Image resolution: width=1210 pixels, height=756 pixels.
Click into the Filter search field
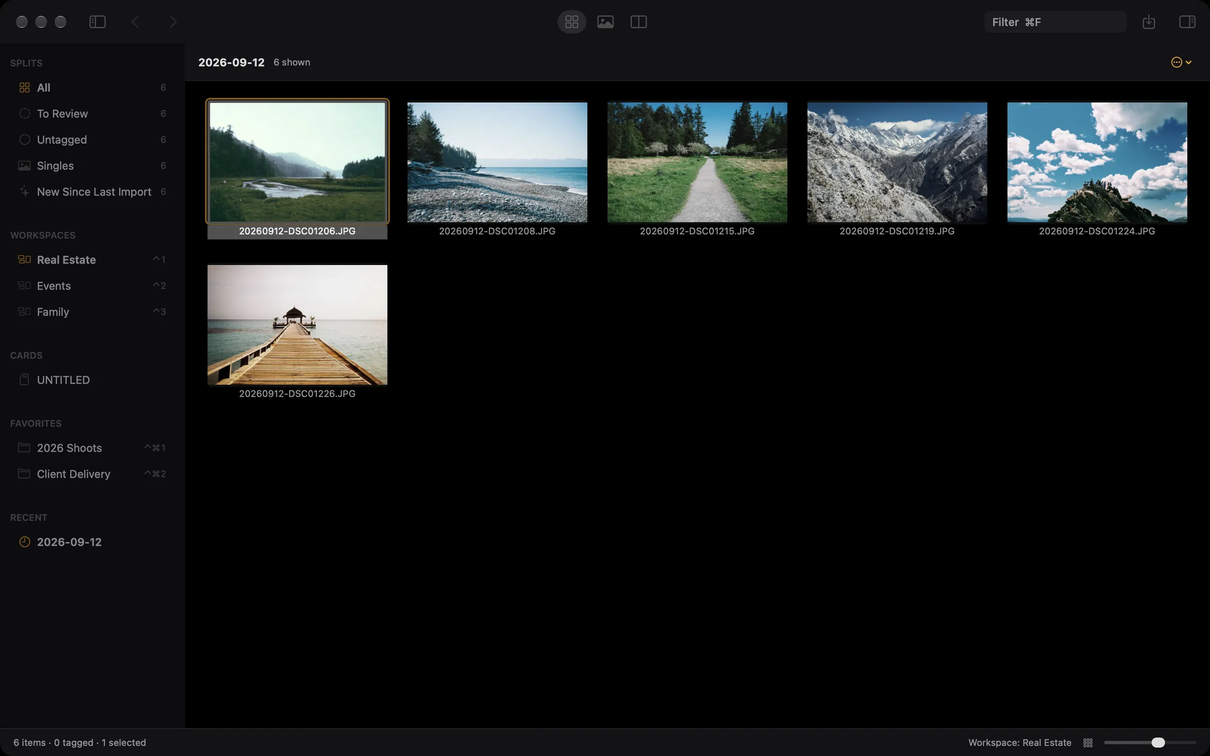(1055, 22)
